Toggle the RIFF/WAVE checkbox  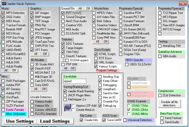[63, 13]
